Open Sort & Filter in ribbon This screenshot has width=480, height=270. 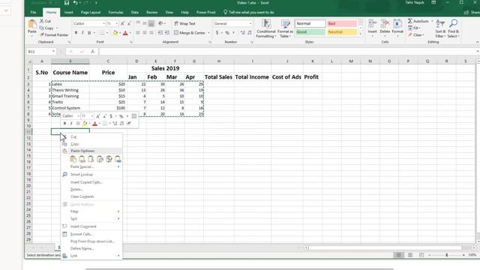(x=440, y=28)
